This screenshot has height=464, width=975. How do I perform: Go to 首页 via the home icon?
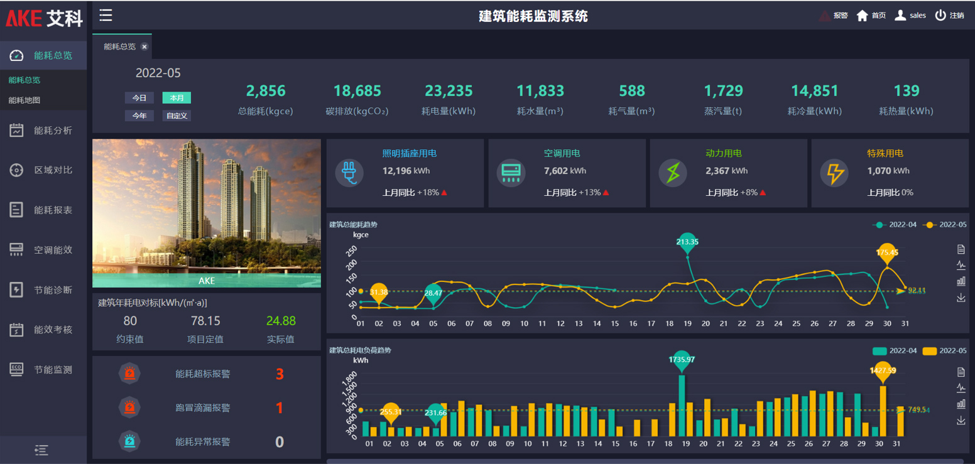[863, 16]
